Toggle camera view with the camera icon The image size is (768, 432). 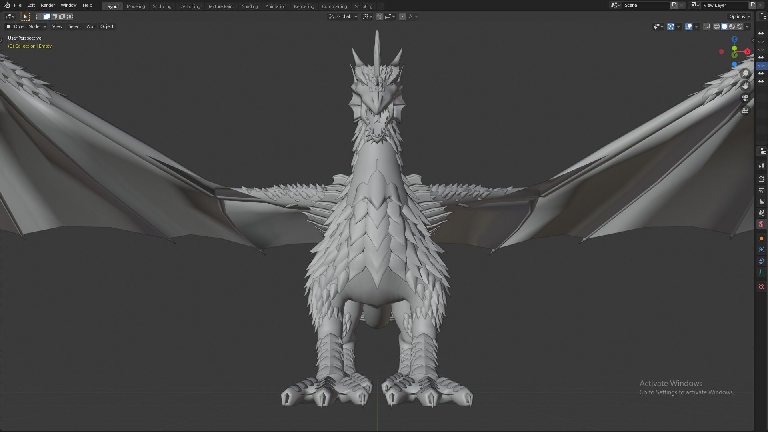point(745,98)
